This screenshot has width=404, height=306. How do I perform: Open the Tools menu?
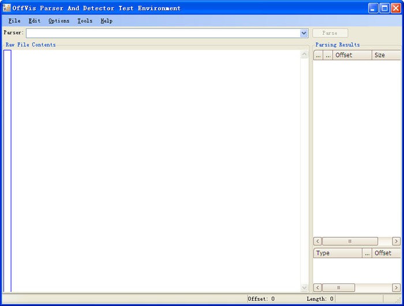click(85, 21)
